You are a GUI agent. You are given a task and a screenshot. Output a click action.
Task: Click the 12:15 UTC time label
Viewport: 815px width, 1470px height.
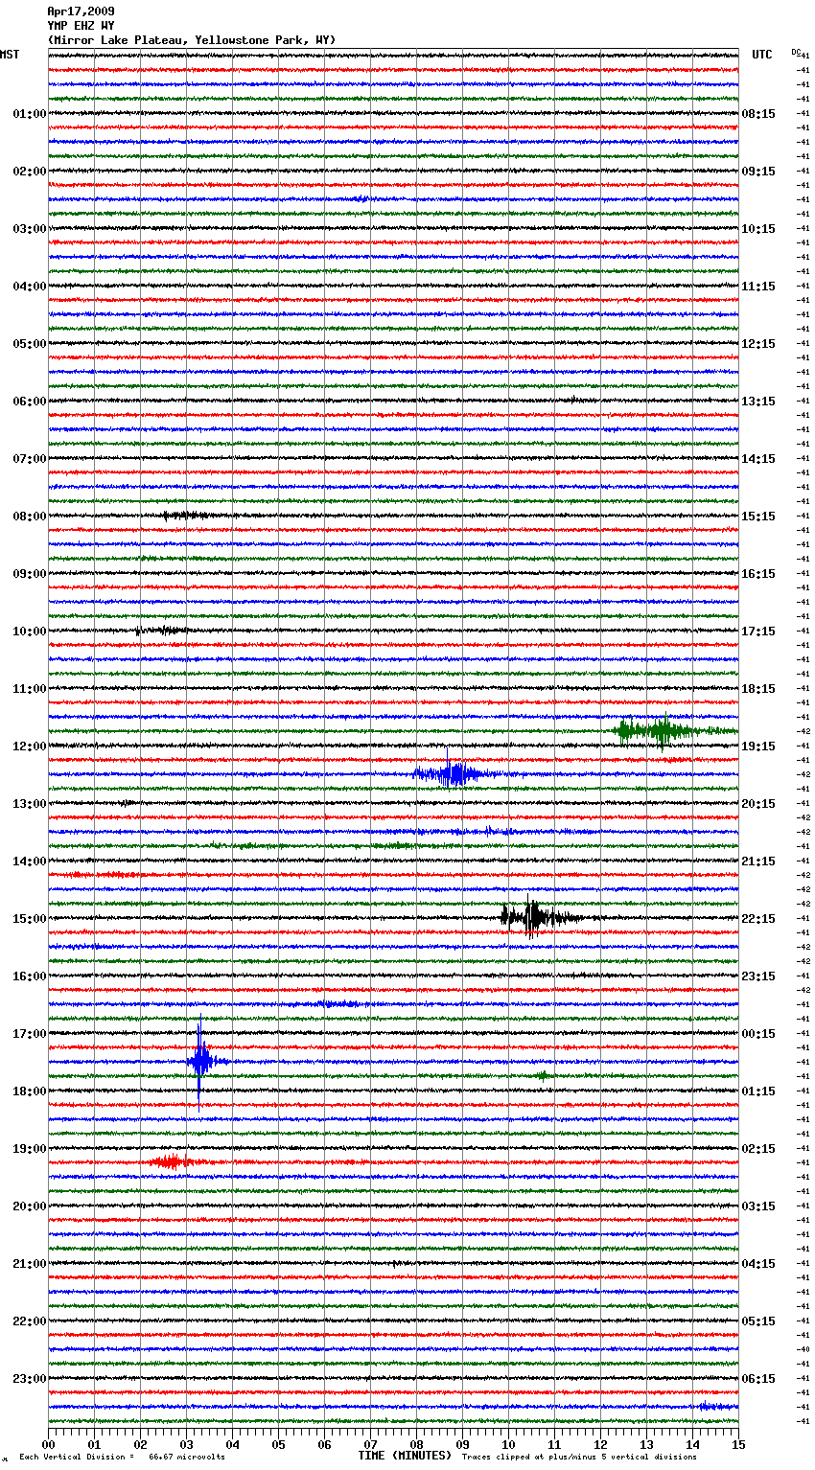click(x=758, y=344)
